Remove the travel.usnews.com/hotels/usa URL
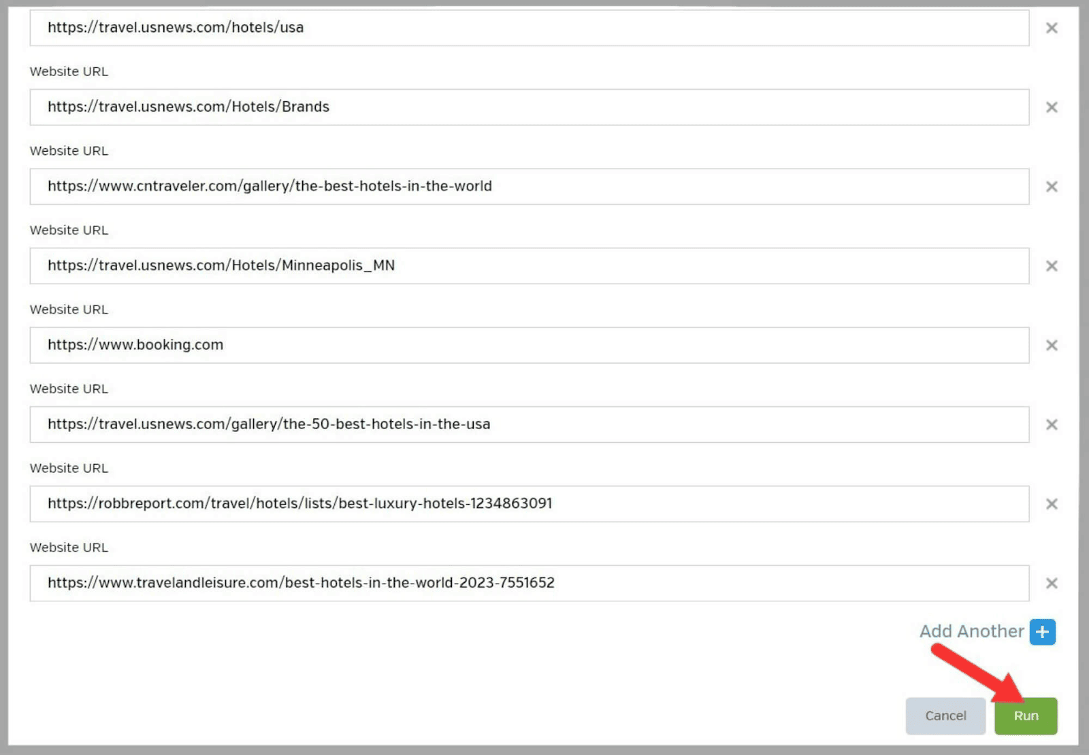1089x755 pixels. [1051, 28]
